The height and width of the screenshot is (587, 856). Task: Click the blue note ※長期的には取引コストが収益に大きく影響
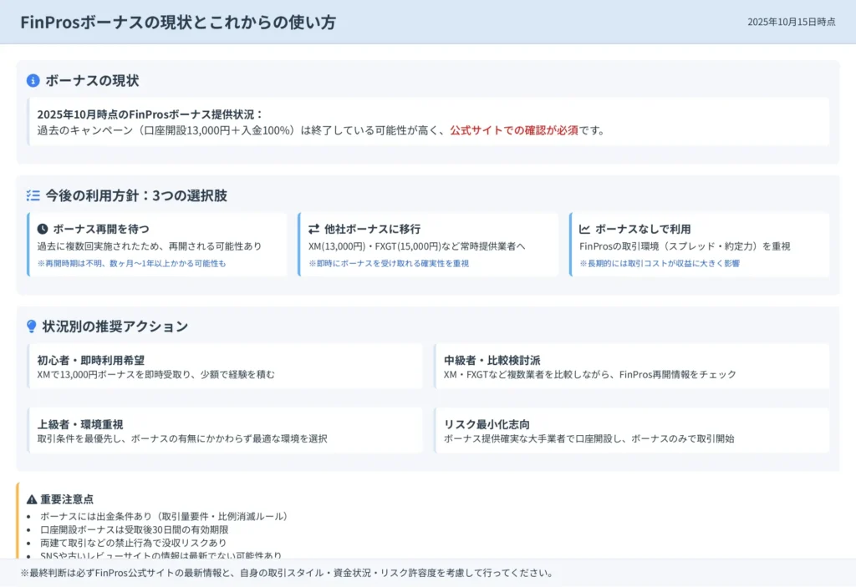(660, 263)
